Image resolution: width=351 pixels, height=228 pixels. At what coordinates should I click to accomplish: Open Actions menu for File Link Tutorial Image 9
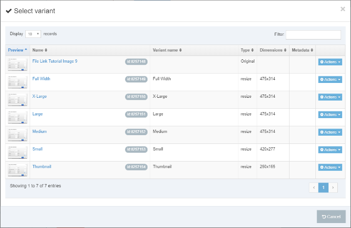tap(330, 62)
